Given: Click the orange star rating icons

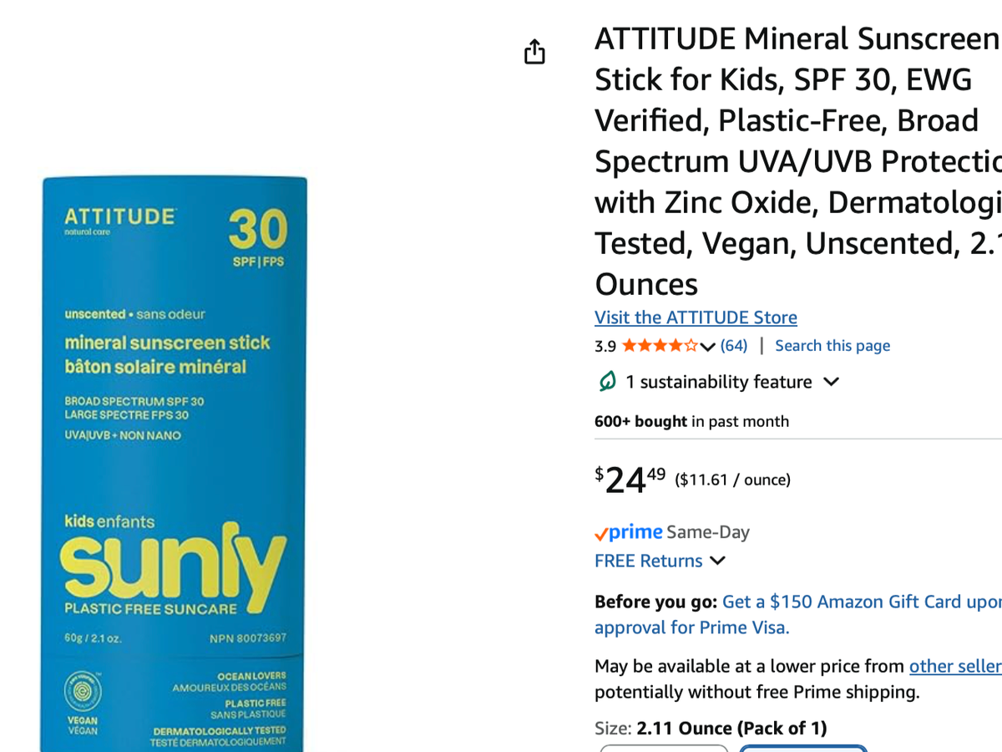Looking at the screenshot, I should pyautogui.click(x=660, y=346).
